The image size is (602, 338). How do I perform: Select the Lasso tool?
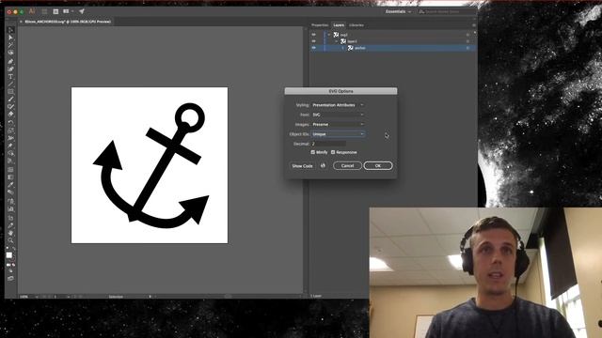(x=10, y=53)
